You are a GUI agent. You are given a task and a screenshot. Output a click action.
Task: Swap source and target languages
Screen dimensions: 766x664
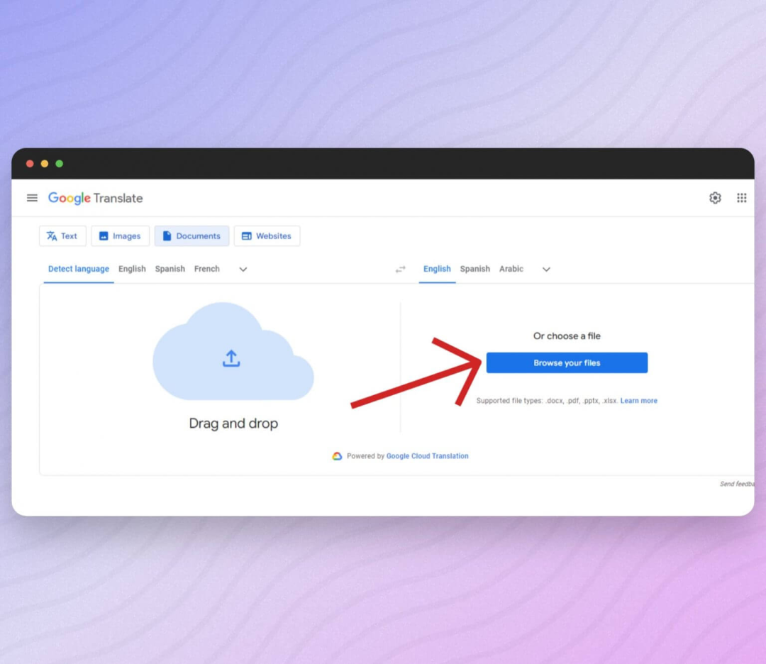pyautogui.click(x=400, y=269)
